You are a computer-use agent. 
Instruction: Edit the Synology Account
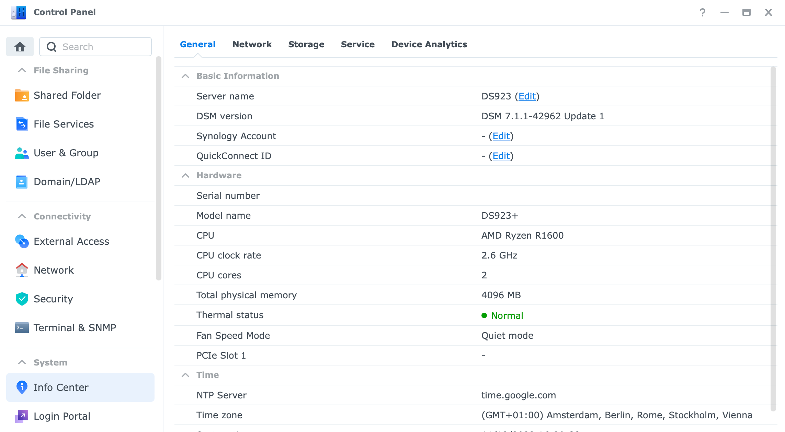[501, 136]
